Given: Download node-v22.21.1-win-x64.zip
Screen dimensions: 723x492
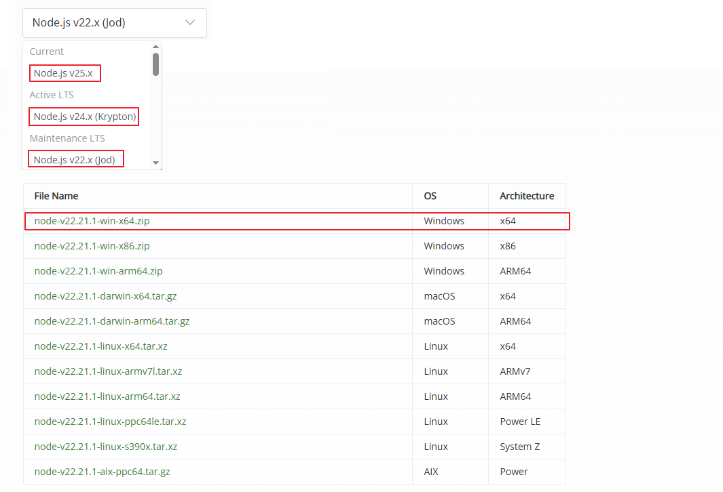Looking at the screenshot, I should coord(92,221).
